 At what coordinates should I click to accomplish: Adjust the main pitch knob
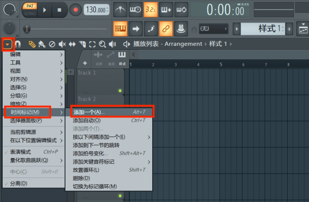pyautogui.click(x=9, y=29)
